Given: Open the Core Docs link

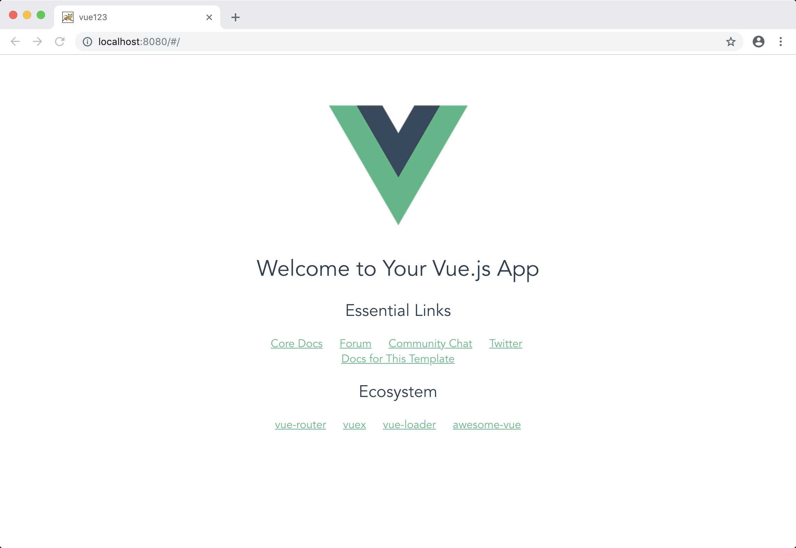Looking at the screenshot, I should coord(297,343).
